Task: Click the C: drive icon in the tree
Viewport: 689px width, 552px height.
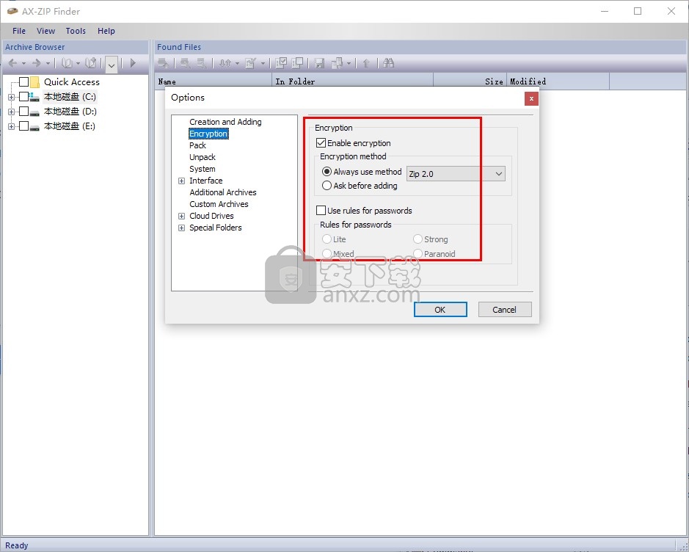Action: (34, 97)
